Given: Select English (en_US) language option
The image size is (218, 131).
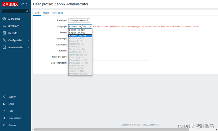Looking at the screenshot, I should pos(80,33).
